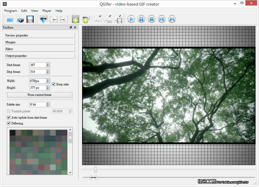Play the video preview
This screenshot has width=259, height=187.
click(131, 19)
